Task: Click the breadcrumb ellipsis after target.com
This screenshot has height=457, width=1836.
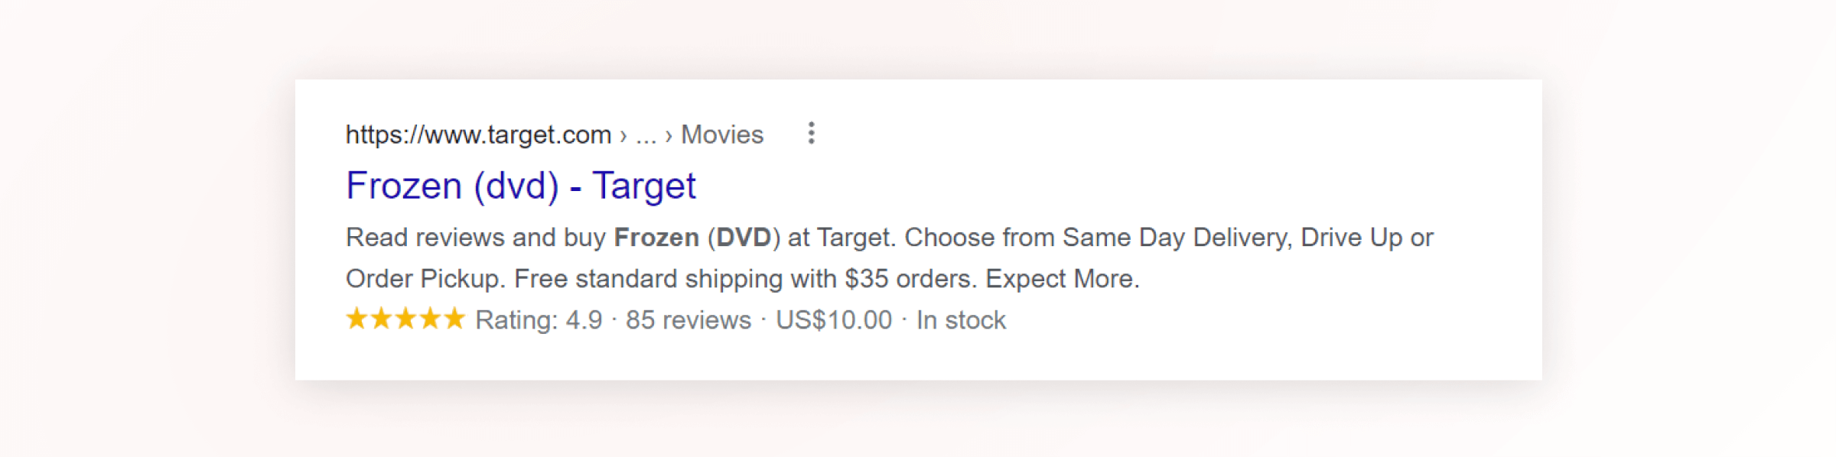Action: (646, 136)
